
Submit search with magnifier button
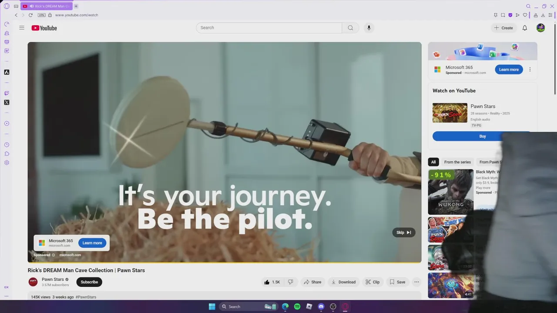tap(350, 28)
